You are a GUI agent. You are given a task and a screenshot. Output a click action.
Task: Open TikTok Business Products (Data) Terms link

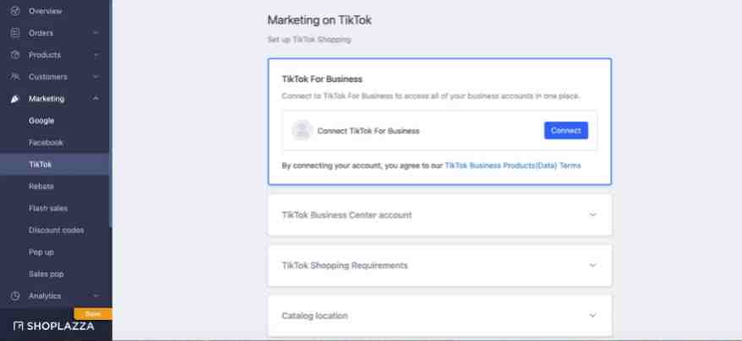(x=512, y=165)
